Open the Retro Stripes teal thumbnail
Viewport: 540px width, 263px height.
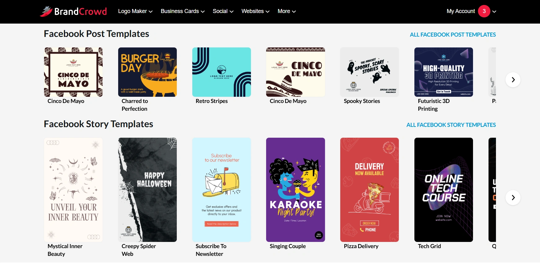tap(221, 72)
